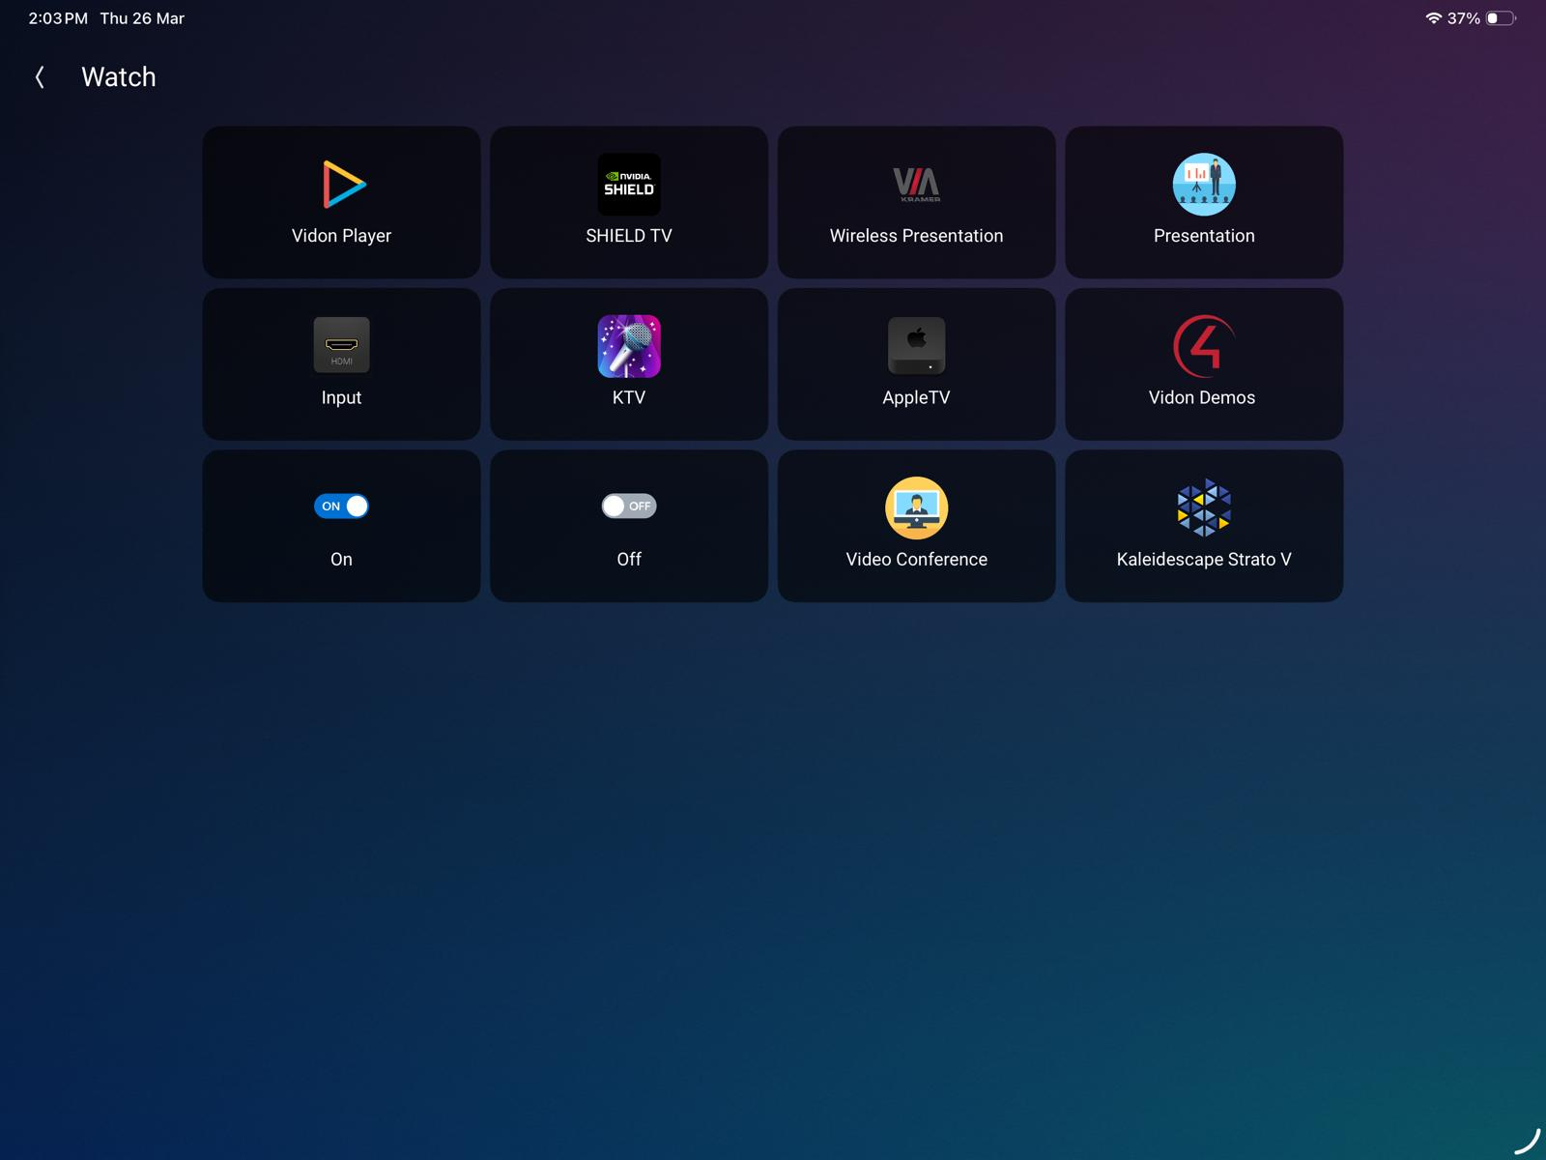1546x1160 pixels.
Task: Launch the Video Conference monitor icon
Action: [x=916, y=507]
